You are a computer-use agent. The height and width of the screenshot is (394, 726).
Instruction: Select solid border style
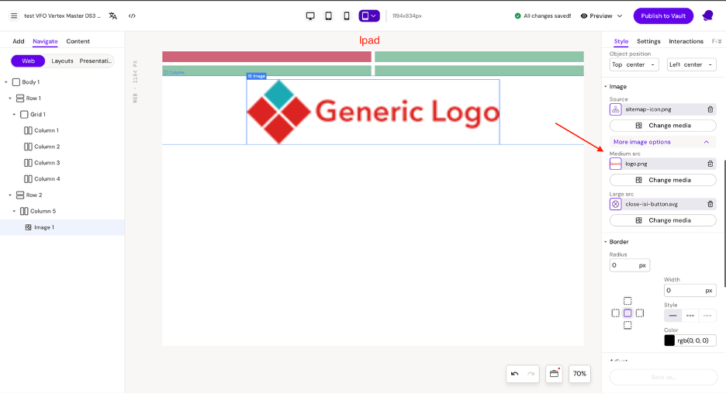672,316
